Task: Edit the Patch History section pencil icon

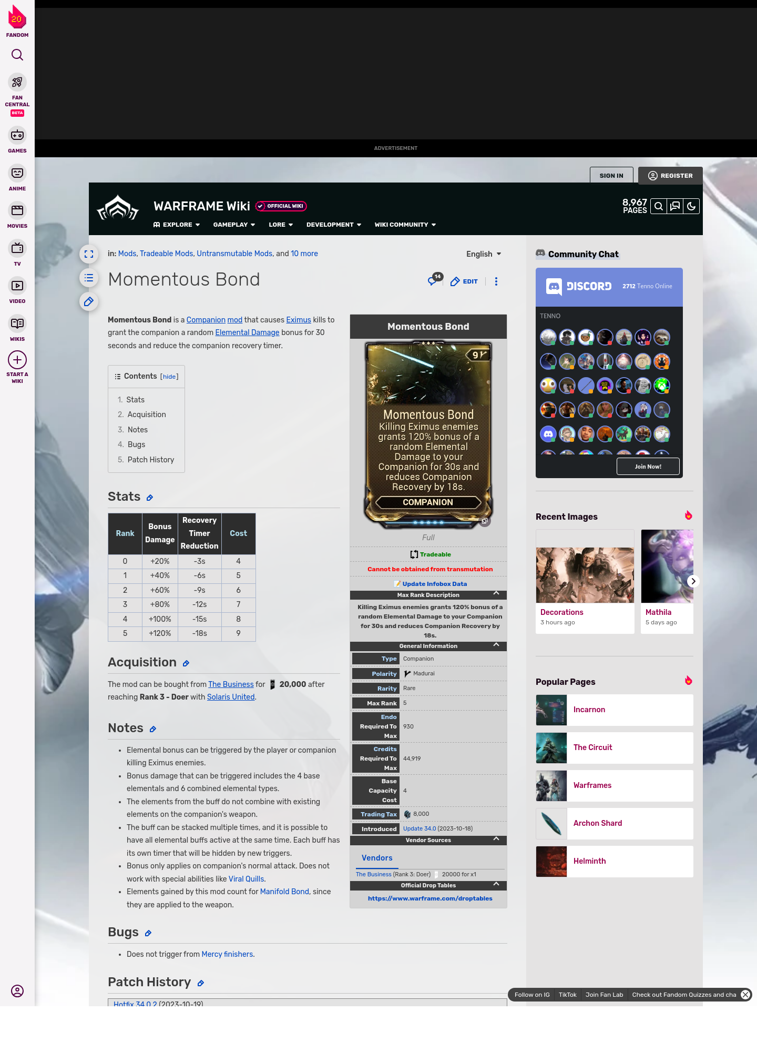Action: (x=201, y=983)
